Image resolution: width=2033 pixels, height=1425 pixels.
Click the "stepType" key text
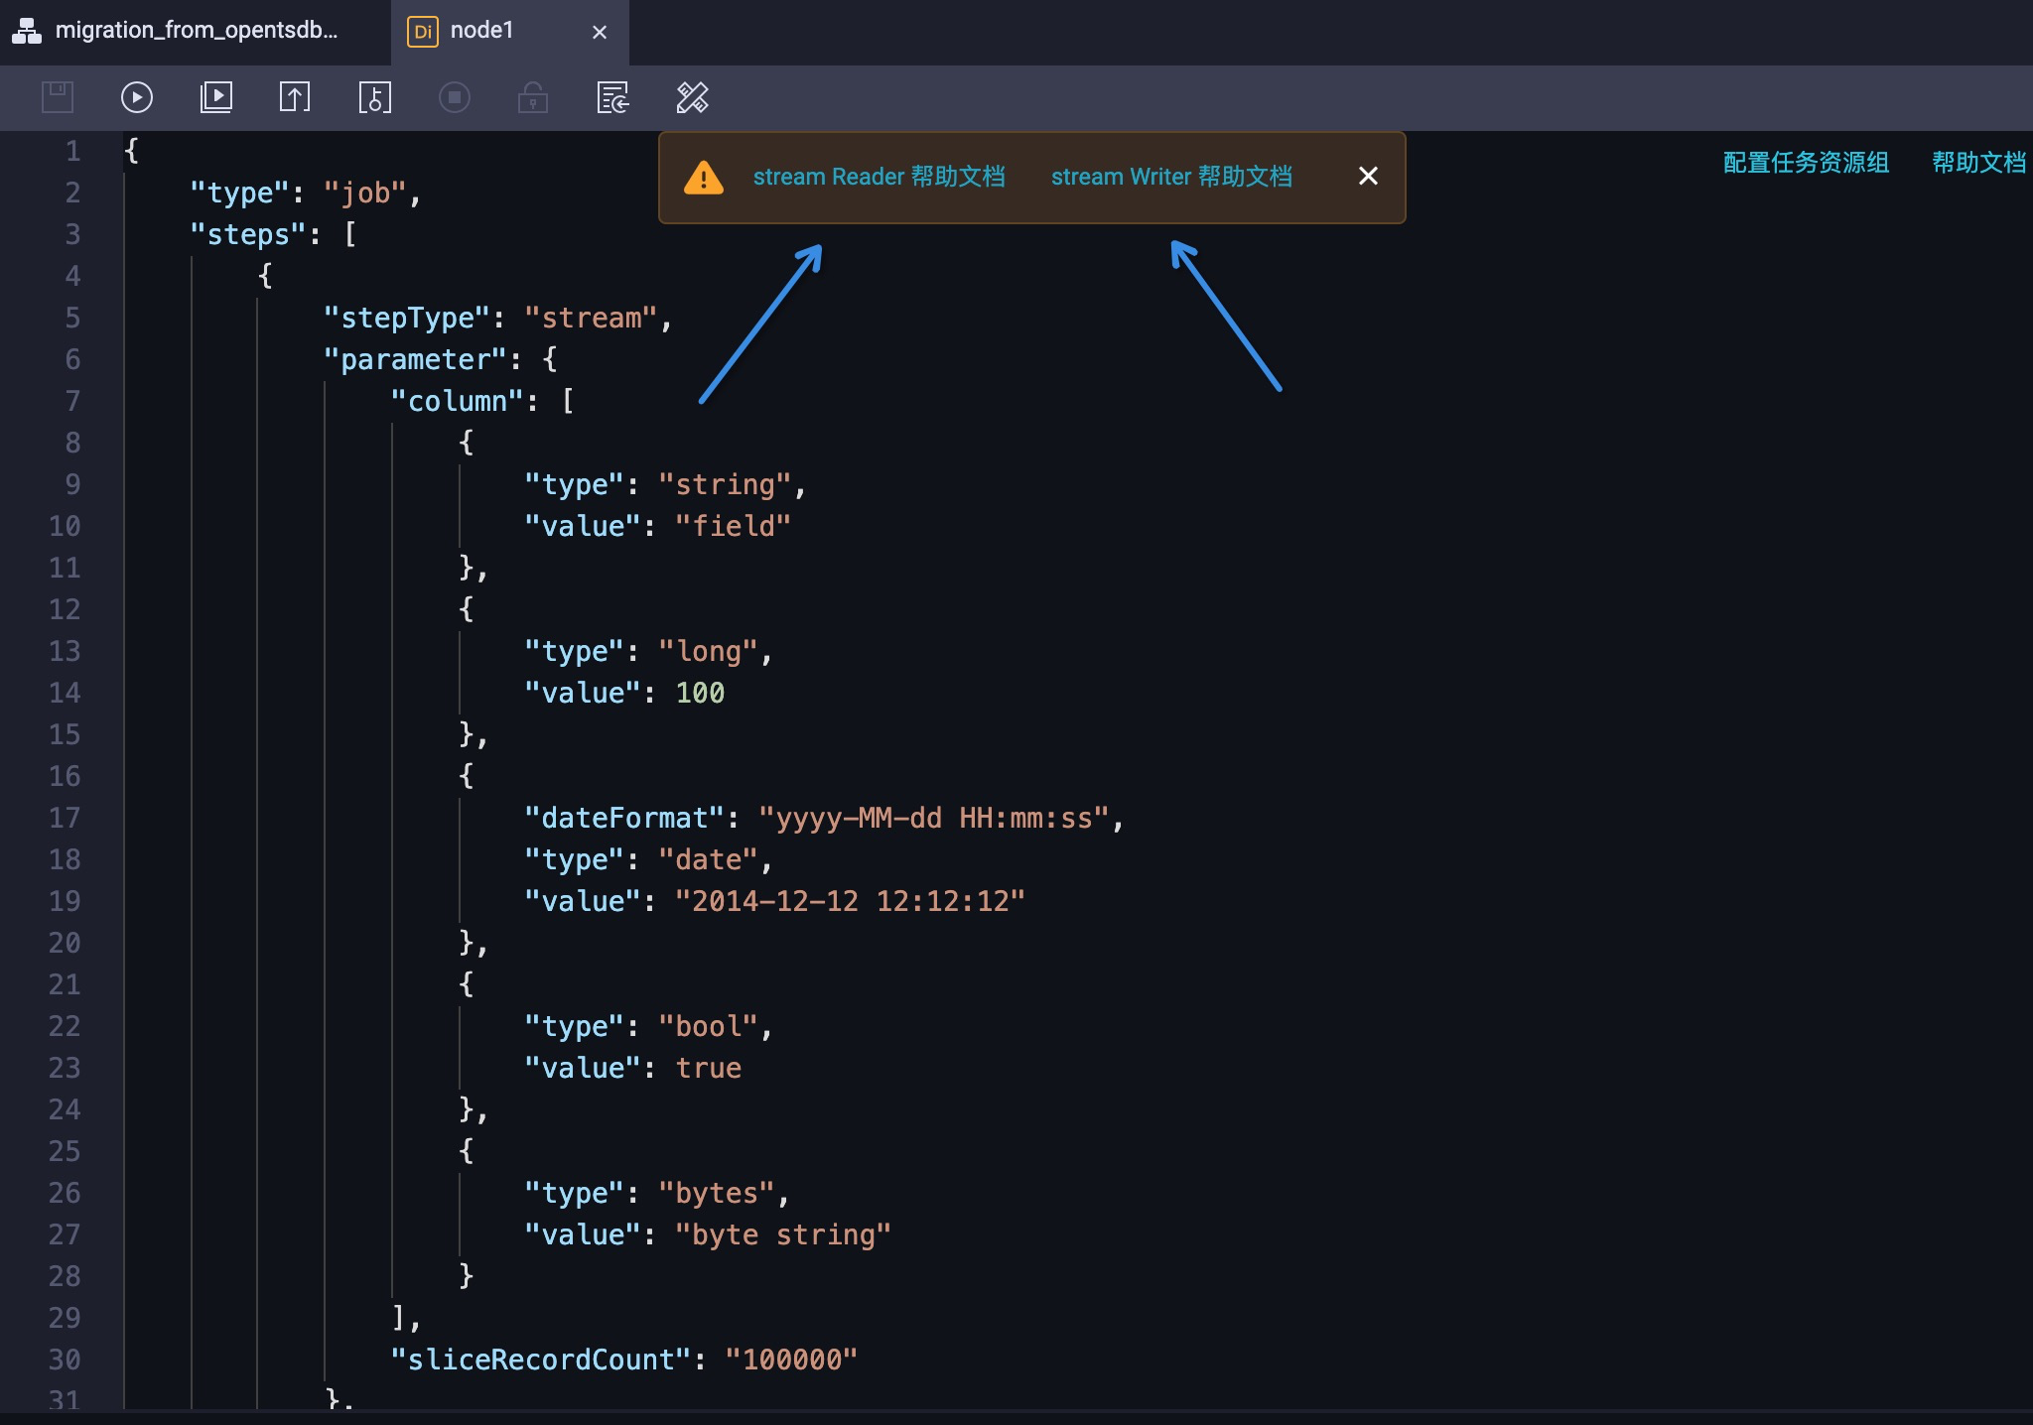coord(407,318)
